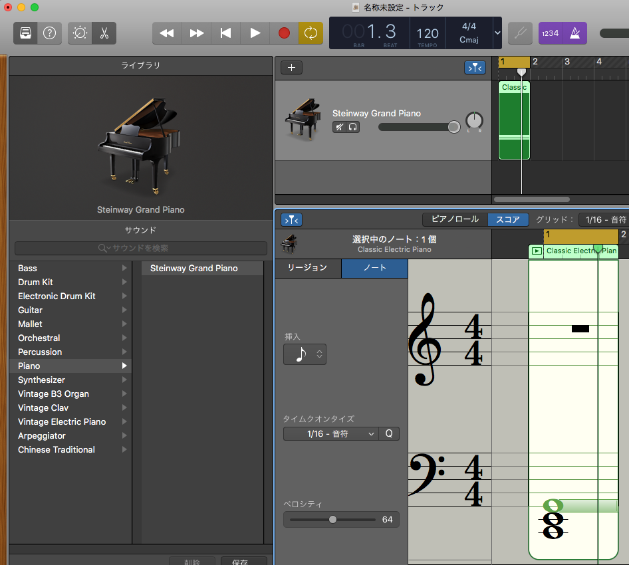The height and width of the screenshot is (565, 629).
Task: Adjust the ベロシティ slider
Action: pos(332,520)
